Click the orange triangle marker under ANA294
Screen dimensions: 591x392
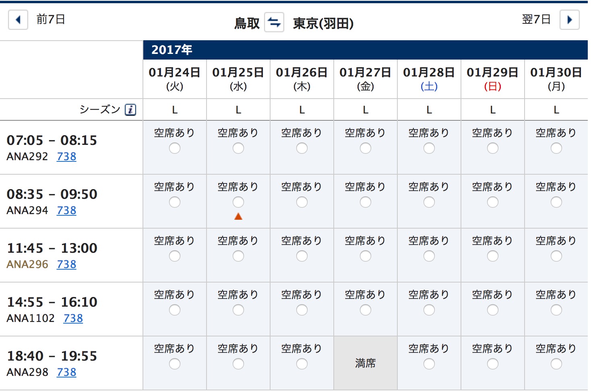coord(238,217)
